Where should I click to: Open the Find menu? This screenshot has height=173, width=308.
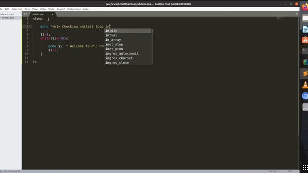coord(27,9)
